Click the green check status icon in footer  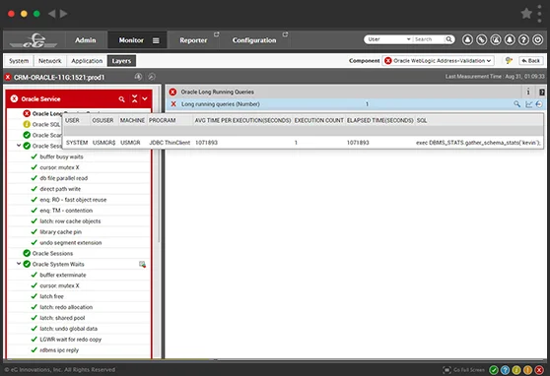click(494, 370)
